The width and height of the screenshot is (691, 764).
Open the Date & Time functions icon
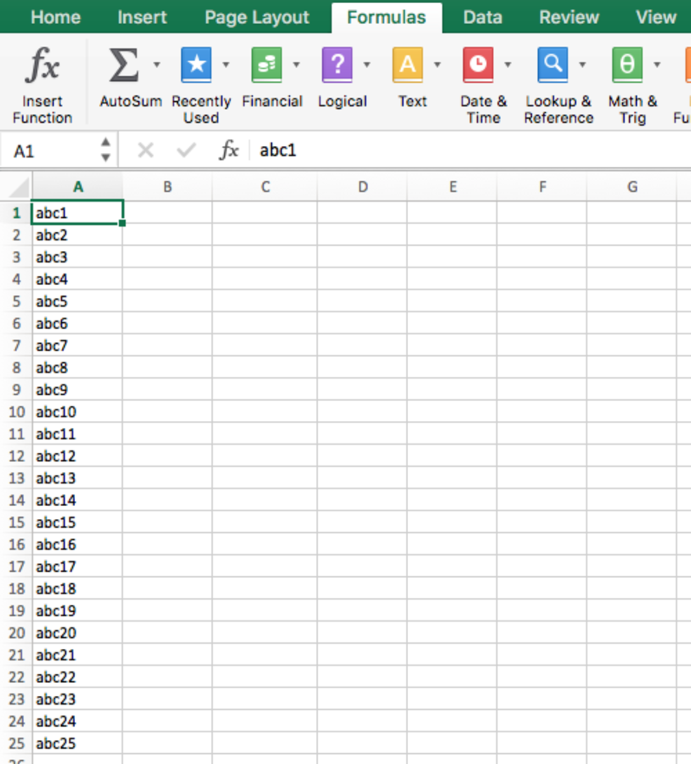pyautogui.click(x=478, y=65)
